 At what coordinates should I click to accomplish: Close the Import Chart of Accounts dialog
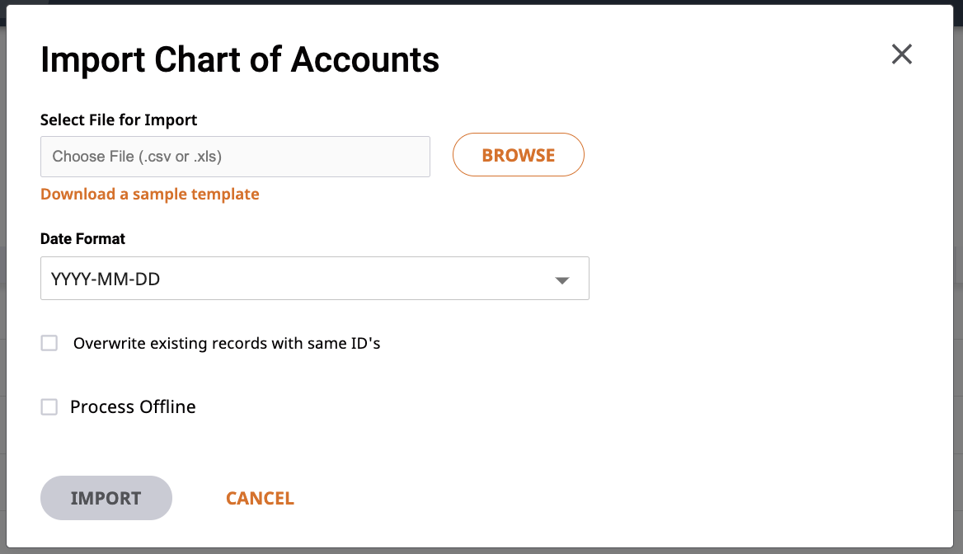coord(902,54)
